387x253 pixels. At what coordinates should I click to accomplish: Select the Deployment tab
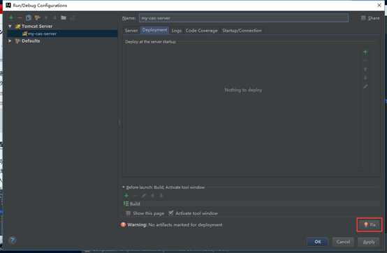(155, 30)
